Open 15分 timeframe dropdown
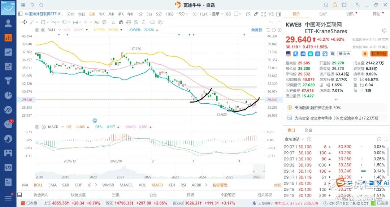Screen dimensions: 390x207 182,14
